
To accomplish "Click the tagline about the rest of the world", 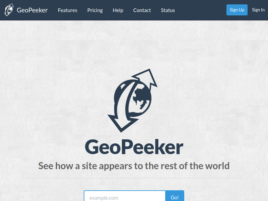I will pyautogui.click(x=134, y=166).
